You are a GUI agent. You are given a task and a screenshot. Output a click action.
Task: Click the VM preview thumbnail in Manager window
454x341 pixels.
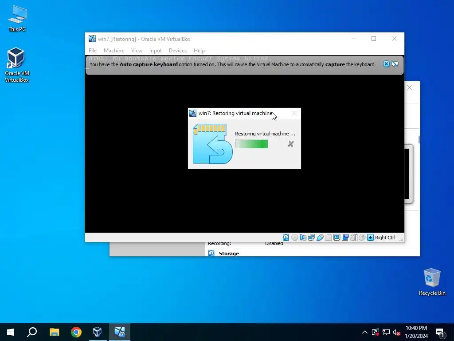coord(408,174)
